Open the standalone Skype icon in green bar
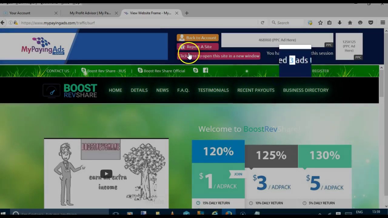This screenshot has width=388, height=218. [196, 70]
